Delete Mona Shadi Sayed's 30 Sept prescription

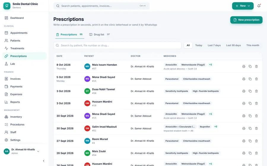click(256, 116)
